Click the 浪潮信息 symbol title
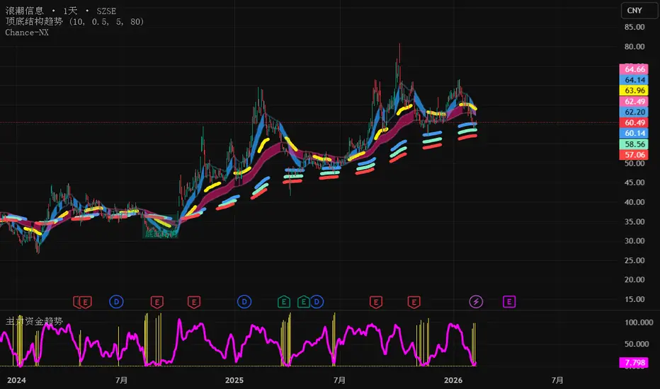The image size is (660, 389). pos(24,11)
